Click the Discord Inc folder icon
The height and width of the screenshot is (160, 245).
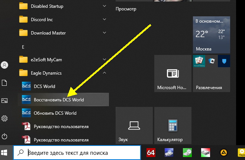pyautogui.click(x=23, y=19)
